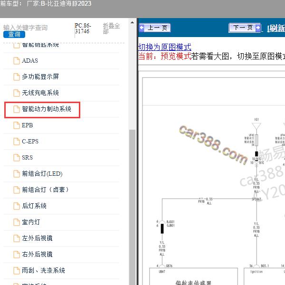This screenshot has width=285, height=285.
Task: Select 前组合灯(LED) entry
Action: click(x=42, y=173)
